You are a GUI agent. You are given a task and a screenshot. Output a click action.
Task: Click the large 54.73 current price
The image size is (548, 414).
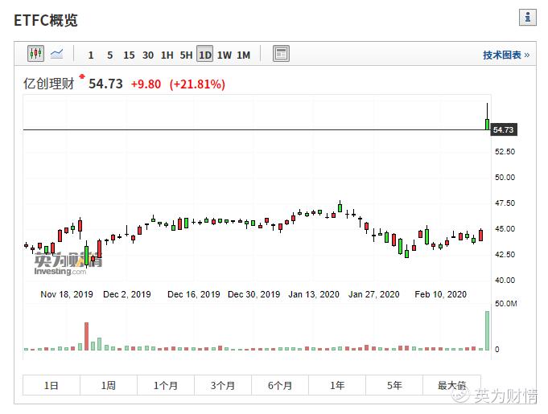point(105,84)
